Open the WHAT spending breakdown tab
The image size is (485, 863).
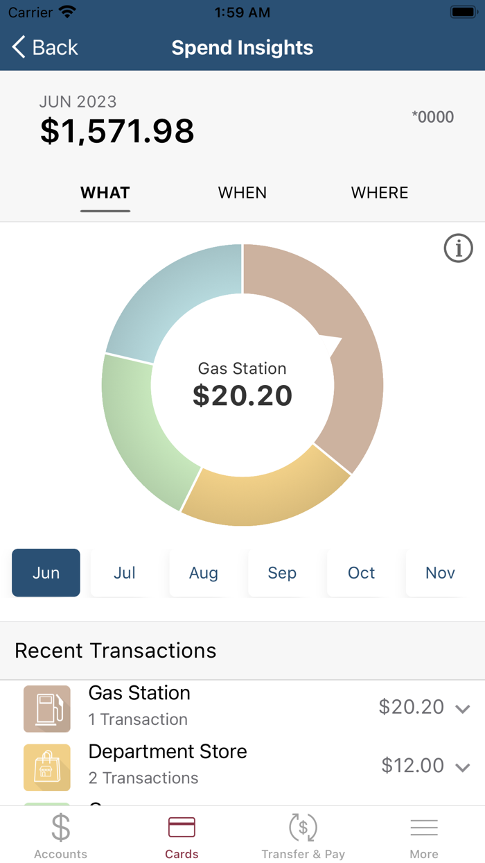click(105, 193)
